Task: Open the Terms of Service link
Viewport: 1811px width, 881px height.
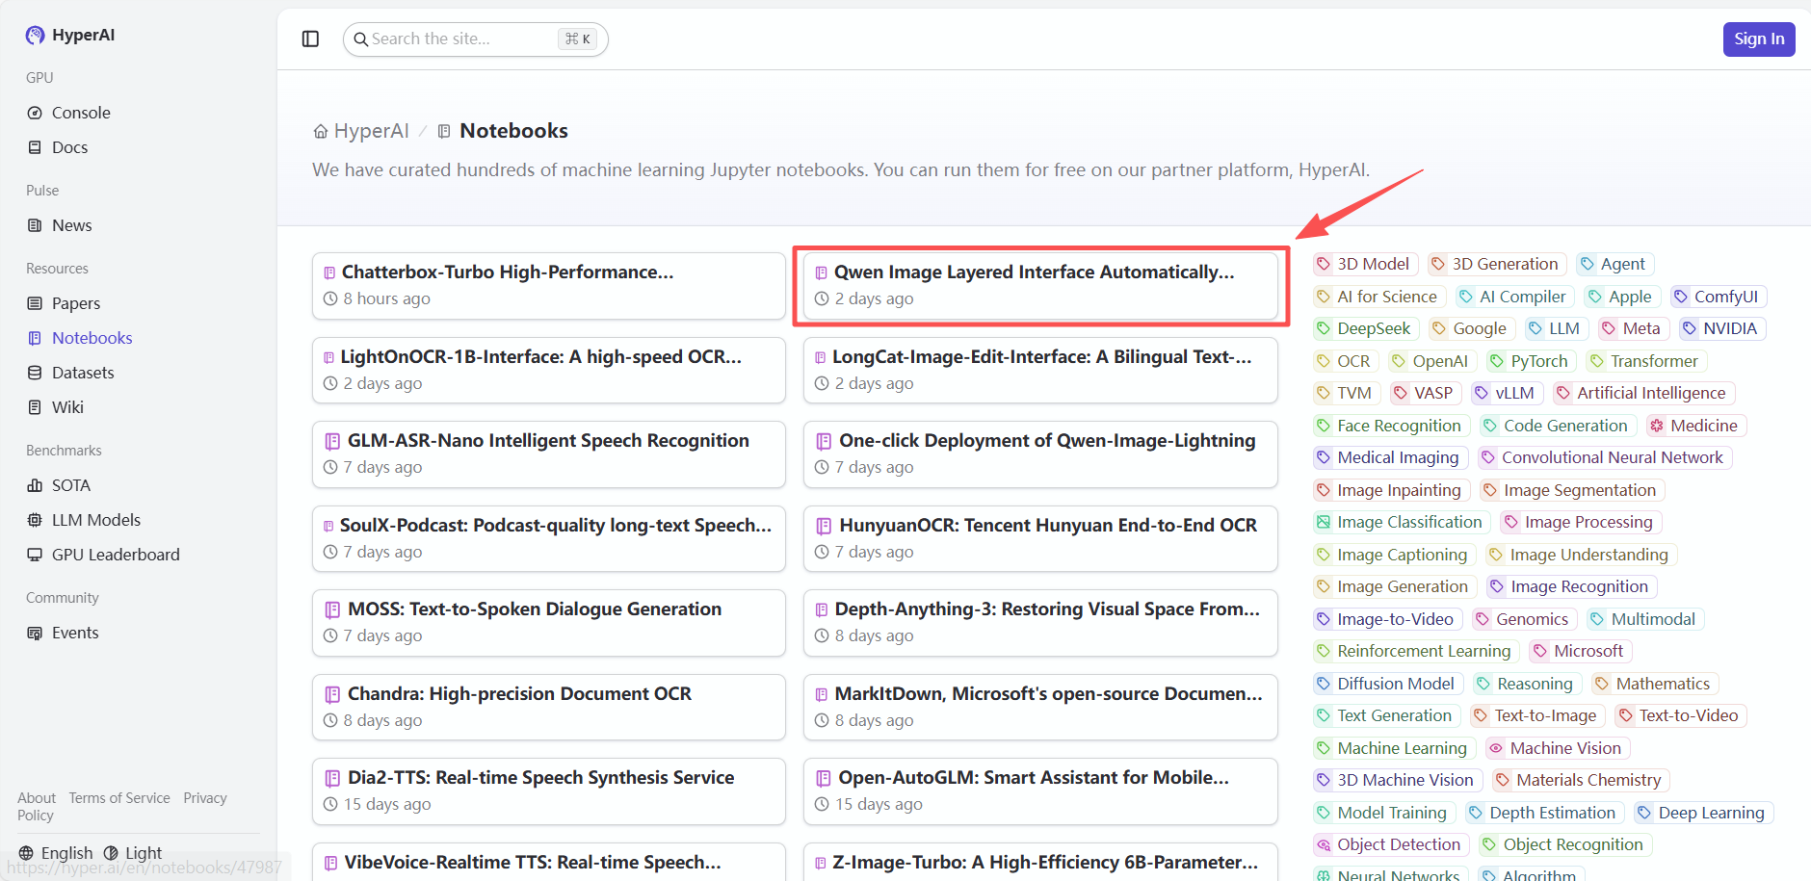Action: point(119,798)
